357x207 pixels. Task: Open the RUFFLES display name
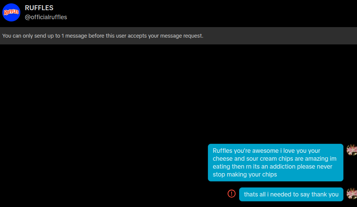click(39, 8)
